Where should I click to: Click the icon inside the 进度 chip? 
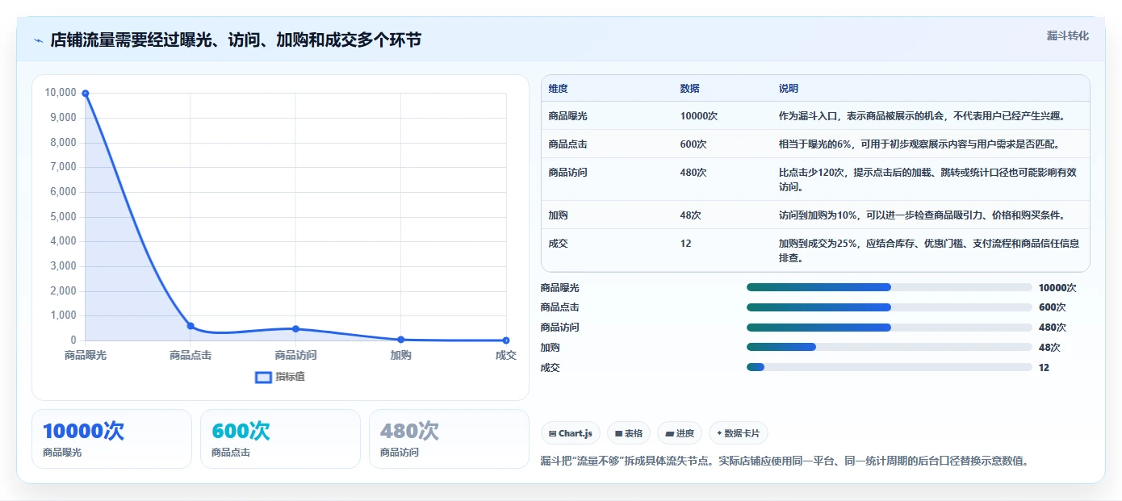click(669, 434)
